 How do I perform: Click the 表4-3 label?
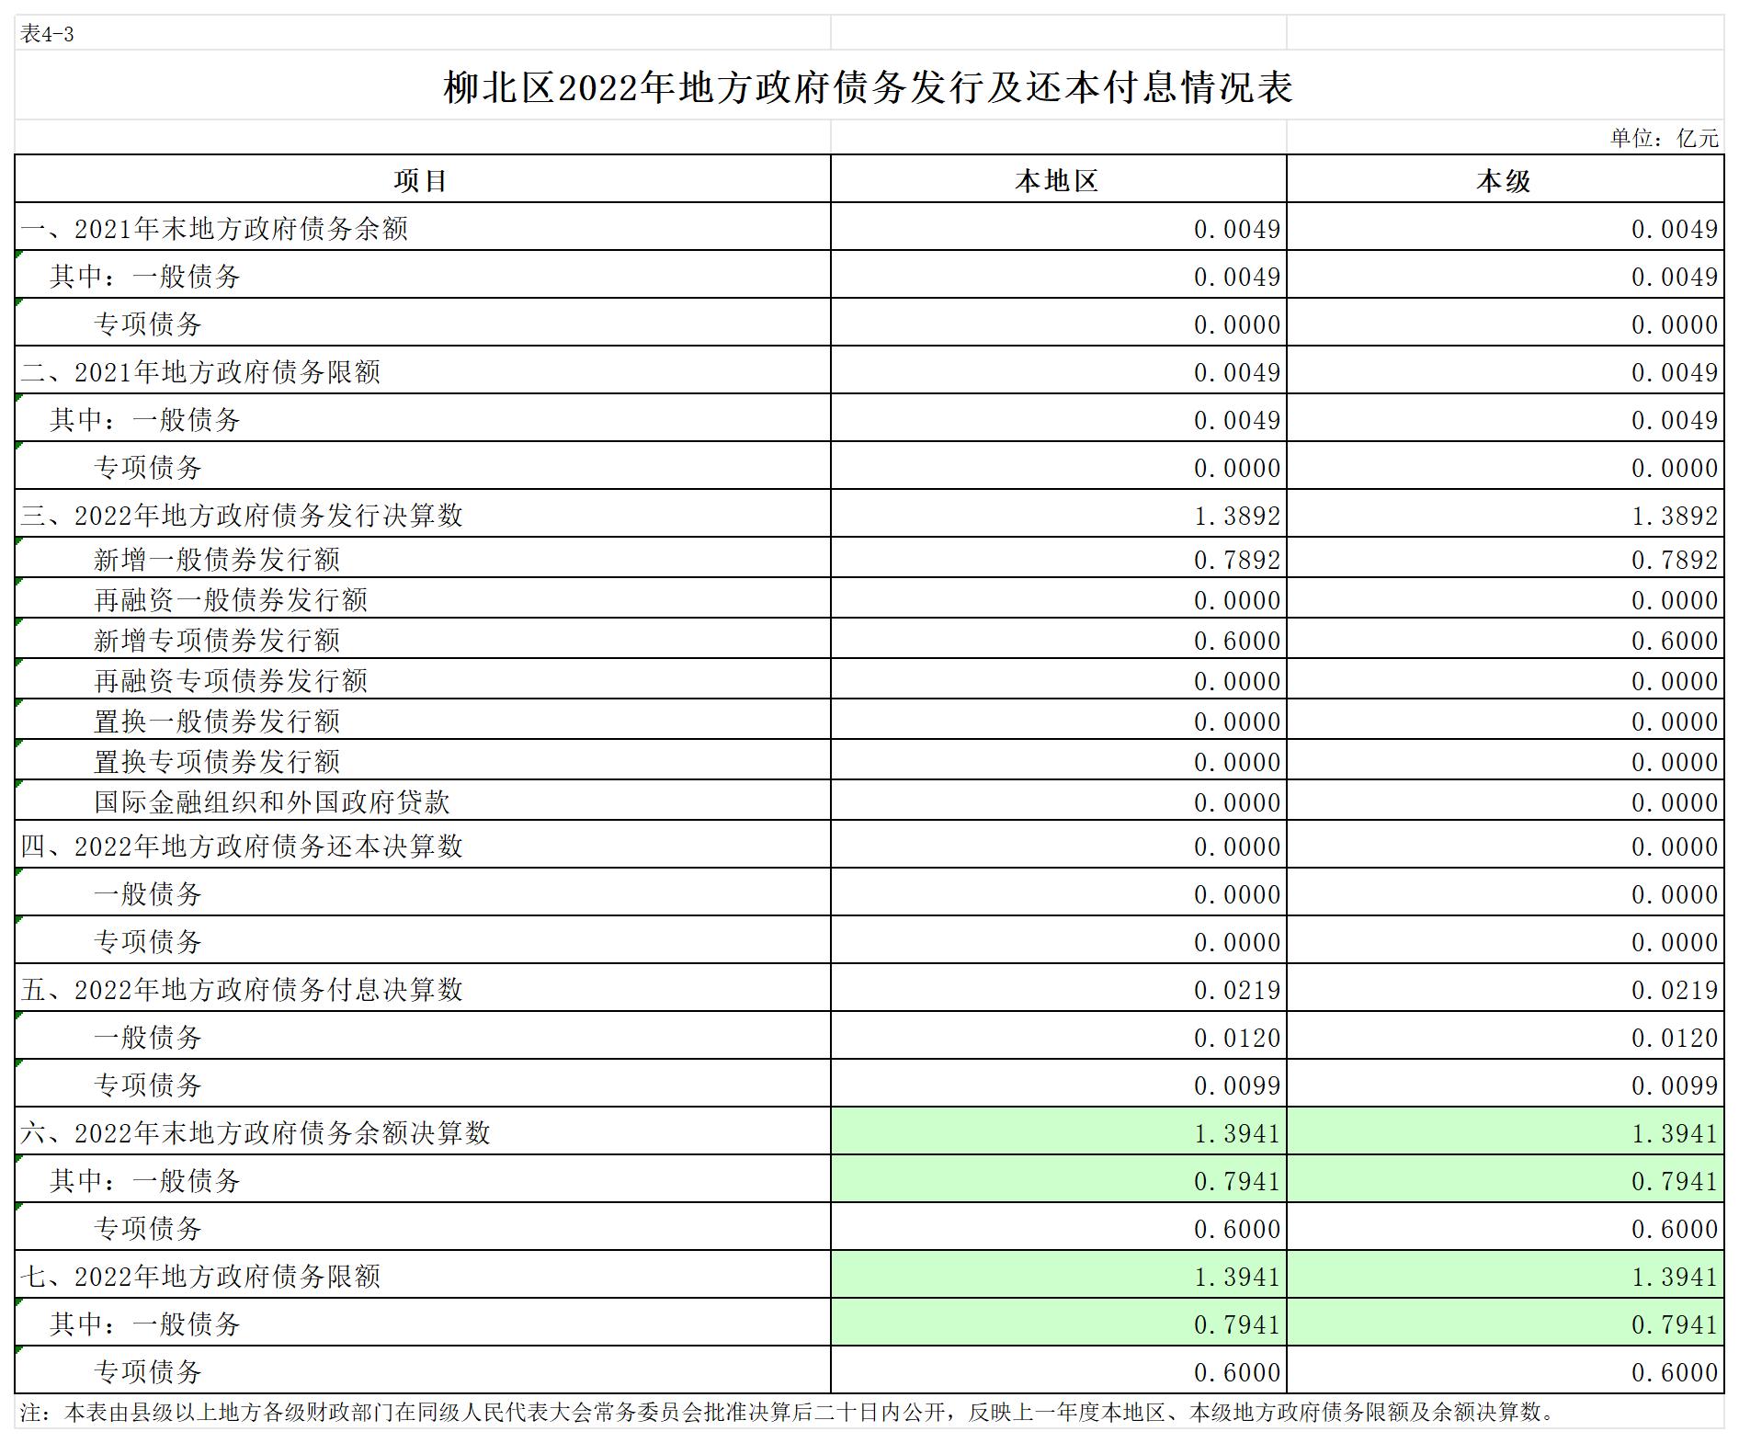[x=47, y=35]
